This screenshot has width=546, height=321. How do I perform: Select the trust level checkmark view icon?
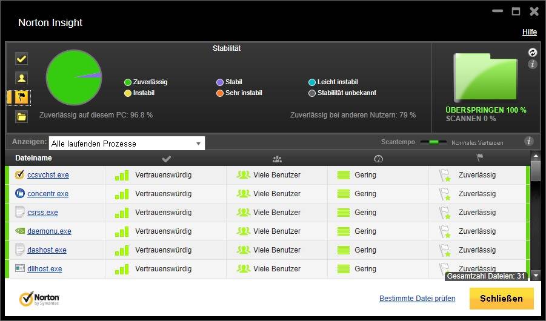coord(21,59)
